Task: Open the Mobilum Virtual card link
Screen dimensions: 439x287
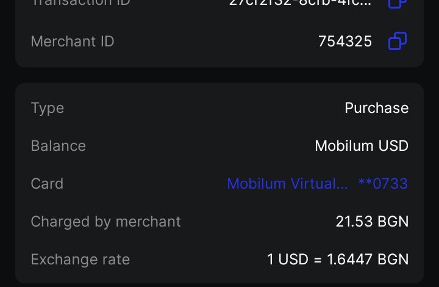Action: (x=287, y=184)
